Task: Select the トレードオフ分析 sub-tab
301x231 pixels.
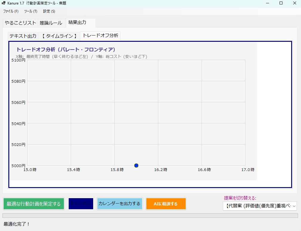Action: pyautogui.click(x=100, y=36)
